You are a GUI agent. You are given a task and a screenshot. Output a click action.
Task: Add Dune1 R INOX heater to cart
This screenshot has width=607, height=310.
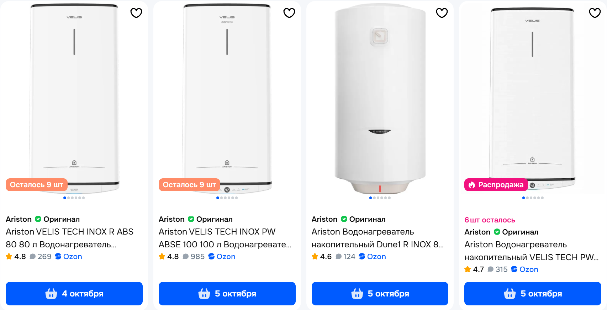click(x=380, y=294)
